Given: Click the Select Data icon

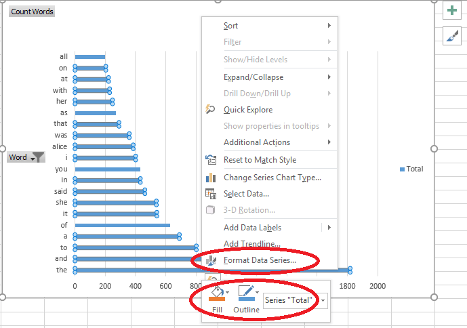Looking at the screenshot, I should (x=210, y=194).
